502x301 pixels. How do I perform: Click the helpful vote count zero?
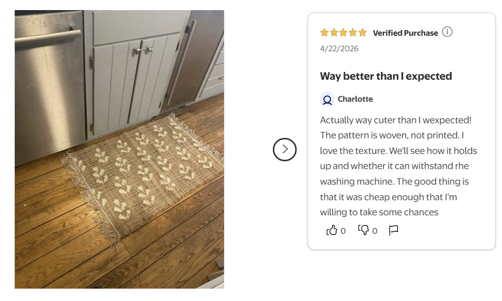click(x=343, y=231)
